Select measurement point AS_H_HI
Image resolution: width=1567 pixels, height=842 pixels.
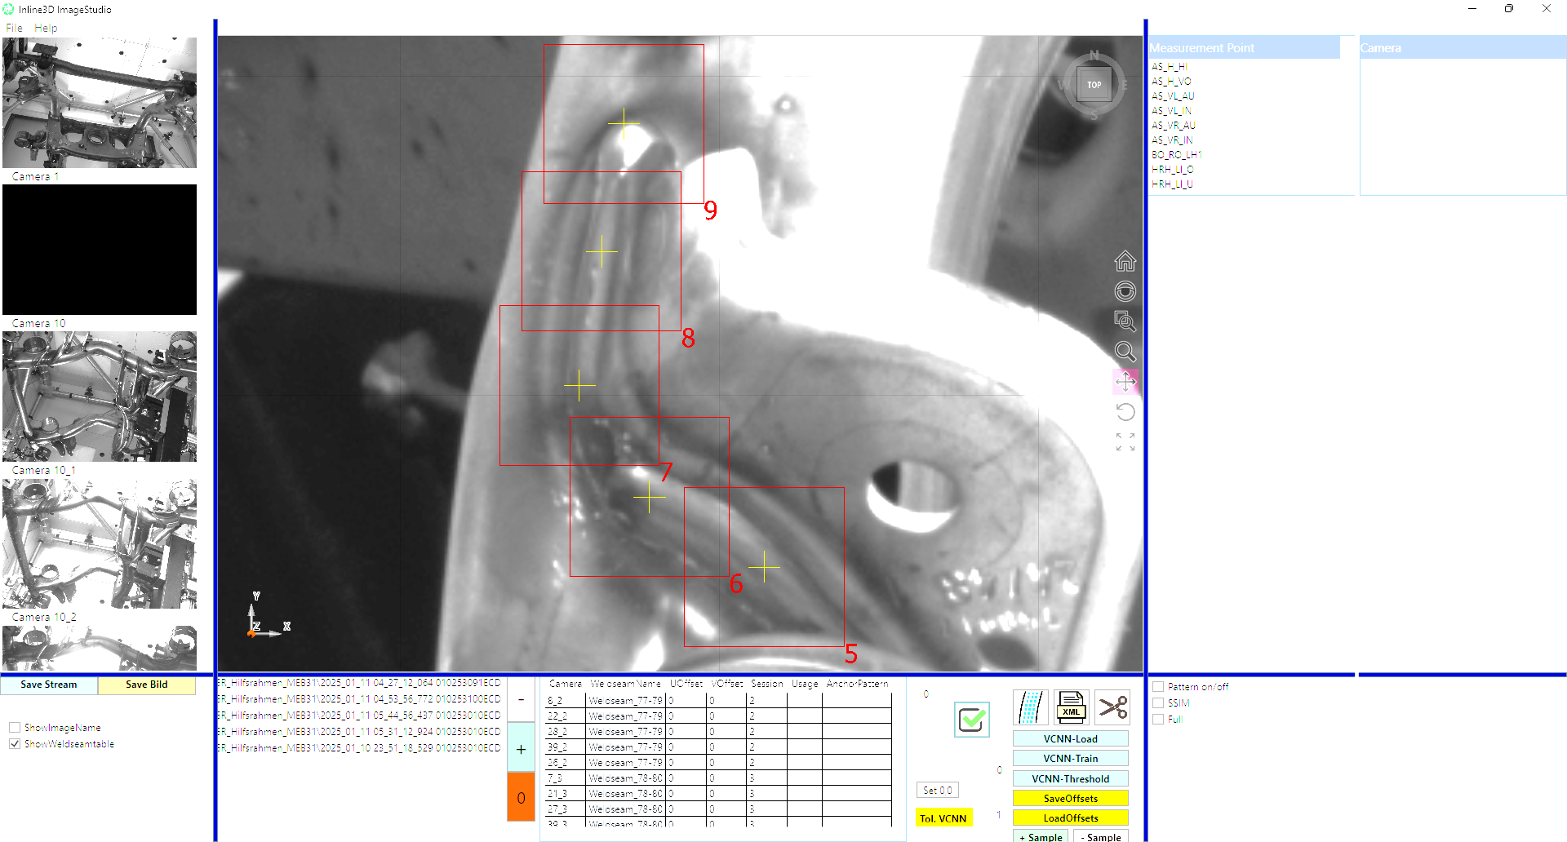pos(1169,67)
